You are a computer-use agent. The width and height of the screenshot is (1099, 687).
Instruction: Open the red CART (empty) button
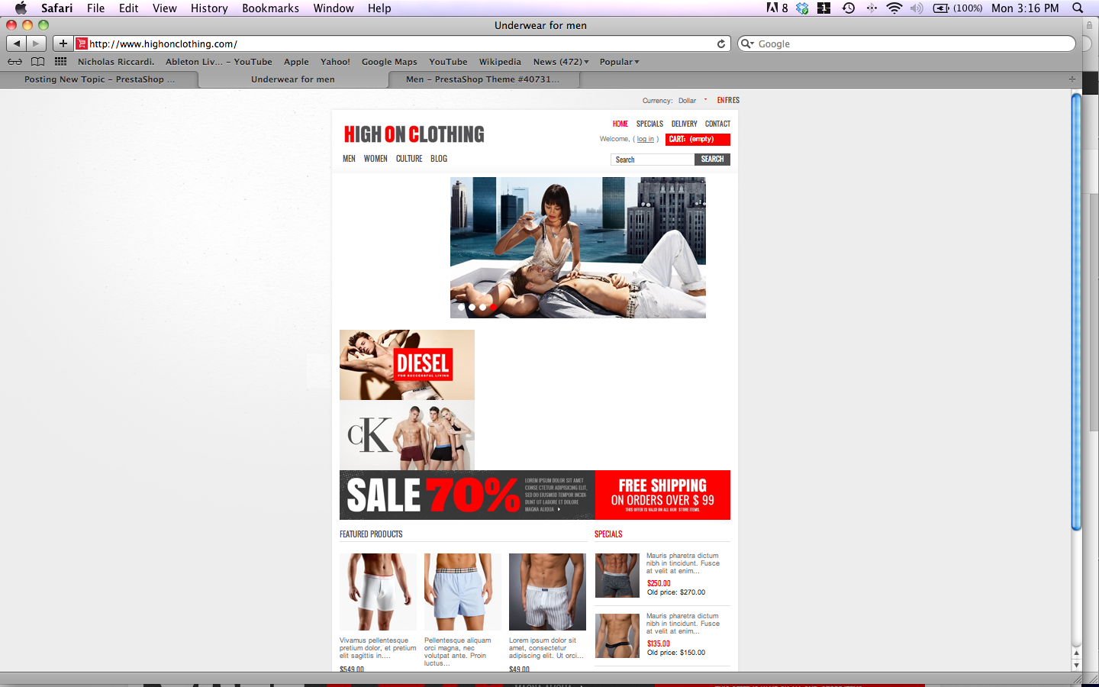click(698, 139)
